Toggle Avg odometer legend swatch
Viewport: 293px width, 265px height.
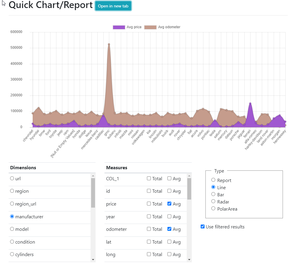click(x=150, y=27)
